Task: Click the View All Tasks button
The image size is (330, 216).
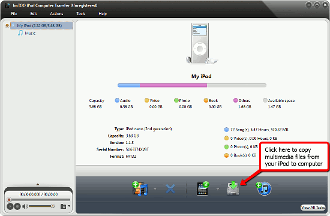Action: pos(313,208)
